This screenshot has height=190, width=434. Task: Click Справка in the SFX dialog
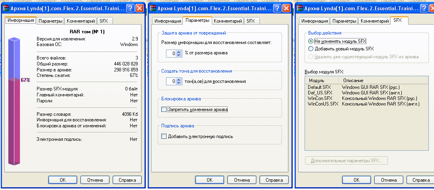pos(420,180)
